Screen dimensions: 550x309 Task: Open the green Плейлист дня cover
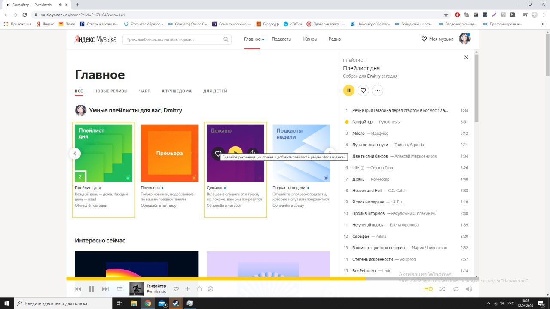104,153
